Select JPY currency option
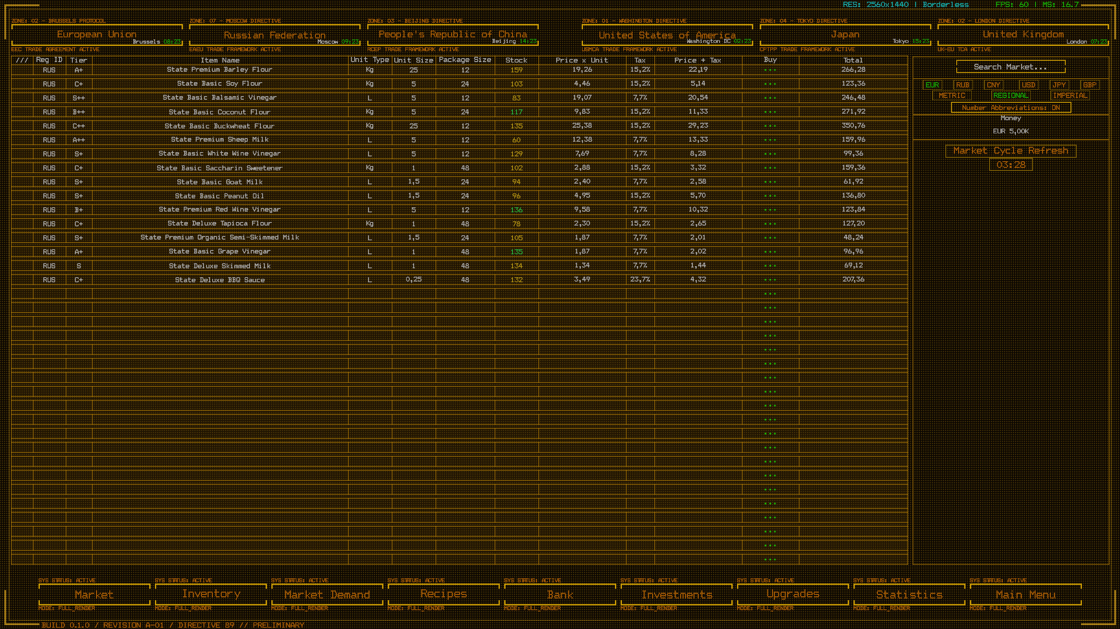 [1059, 85]
